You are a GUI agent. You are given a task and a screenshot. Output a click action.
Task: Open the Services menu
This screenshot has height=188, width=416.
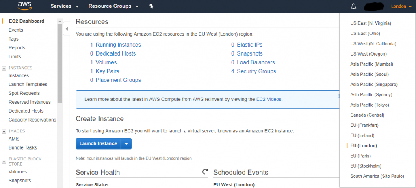click(x=65, y=6)
